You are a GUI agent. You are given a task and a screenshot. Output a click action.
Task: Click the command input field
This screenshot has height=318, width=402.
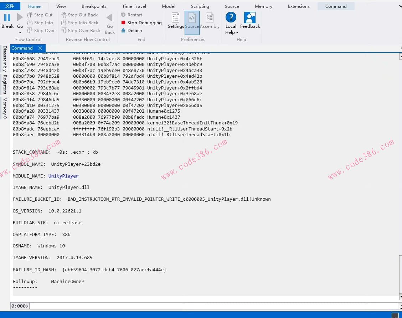[214, 306]
